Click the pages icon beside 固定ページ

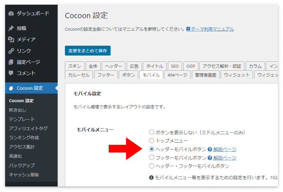pos(11,62)
